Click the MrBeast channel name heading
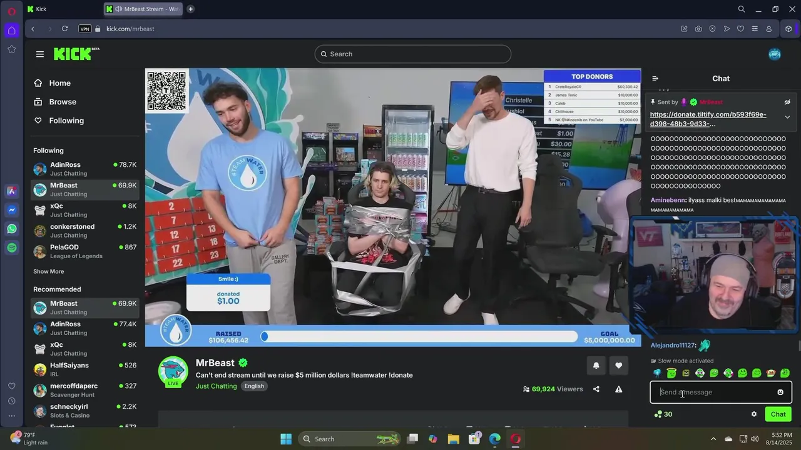Image resolution: width=801 pixels, height=450 pixels. [215, 363]
